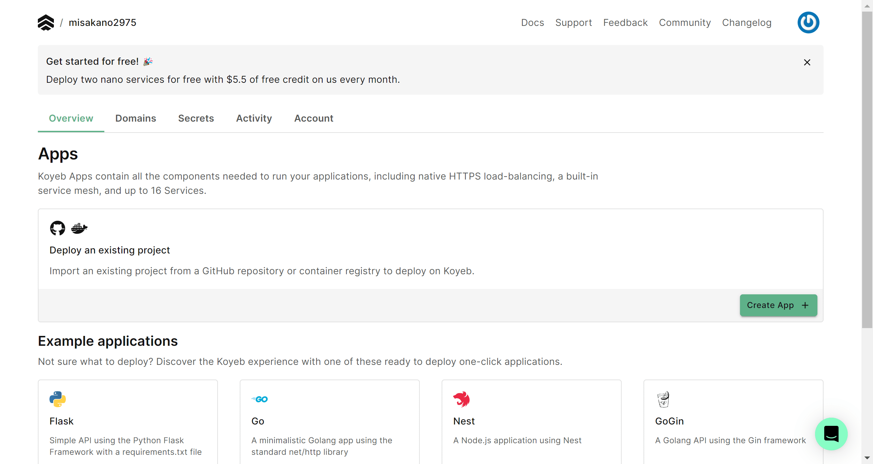Screen dimensions: 873x464
Task: Open the user avatar menu
Action: tap(808, 22)
